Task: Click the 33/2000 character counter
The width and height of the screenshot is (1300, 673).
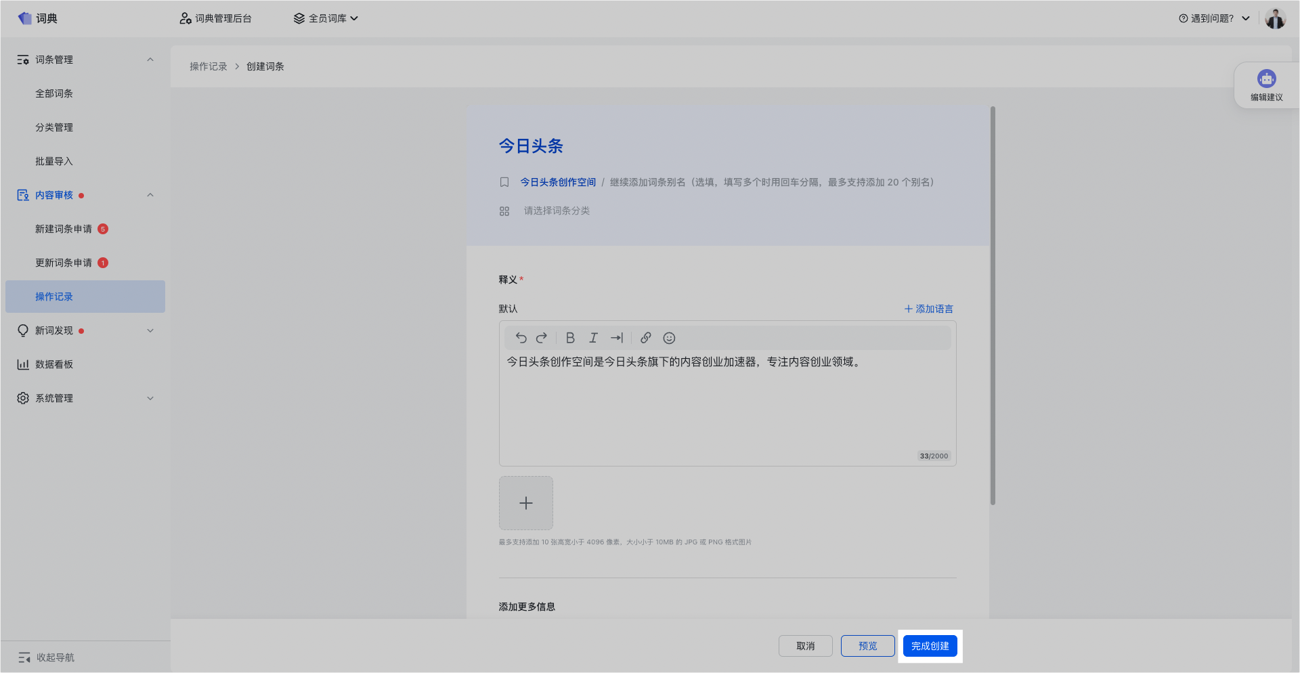Action: click(934, 456)
